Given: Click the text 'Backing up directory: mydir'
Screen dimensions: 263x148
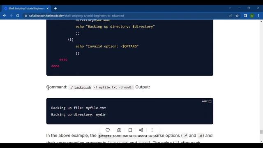Looking at the screenshot, I should [78, 114].
